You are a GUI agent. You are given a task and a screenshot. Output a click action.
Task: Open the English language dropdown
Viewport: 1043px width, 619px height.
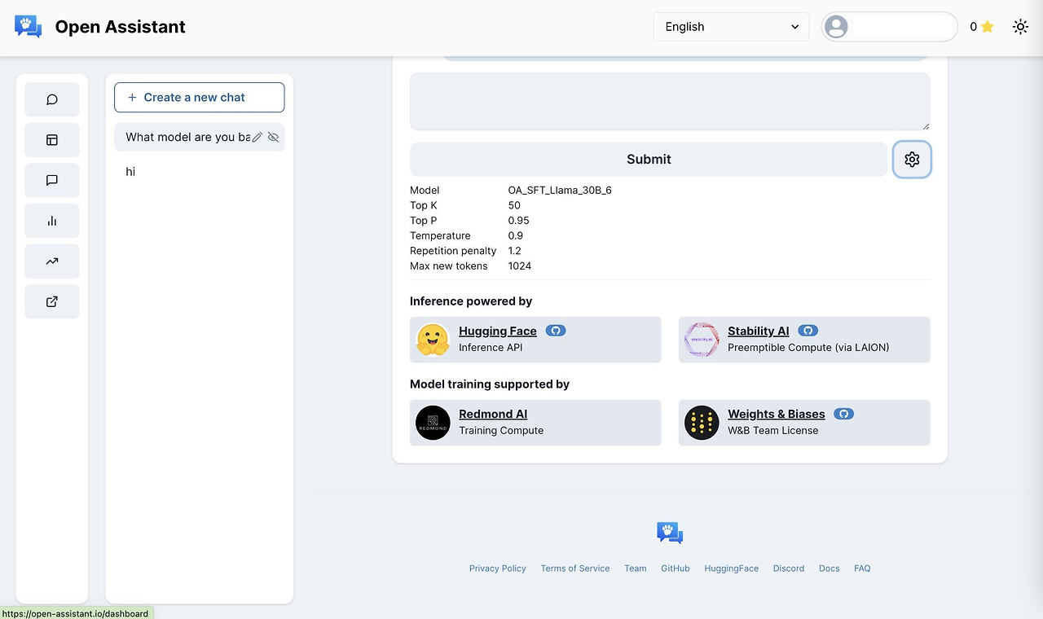[x=731, y=27]
